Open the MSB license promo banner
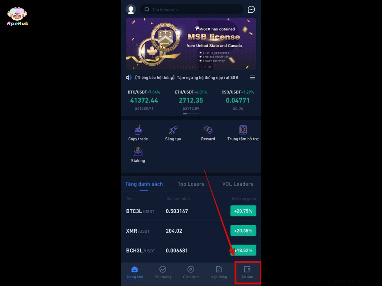This screenshot has height=286, width=382. click(x=191, y=44)
